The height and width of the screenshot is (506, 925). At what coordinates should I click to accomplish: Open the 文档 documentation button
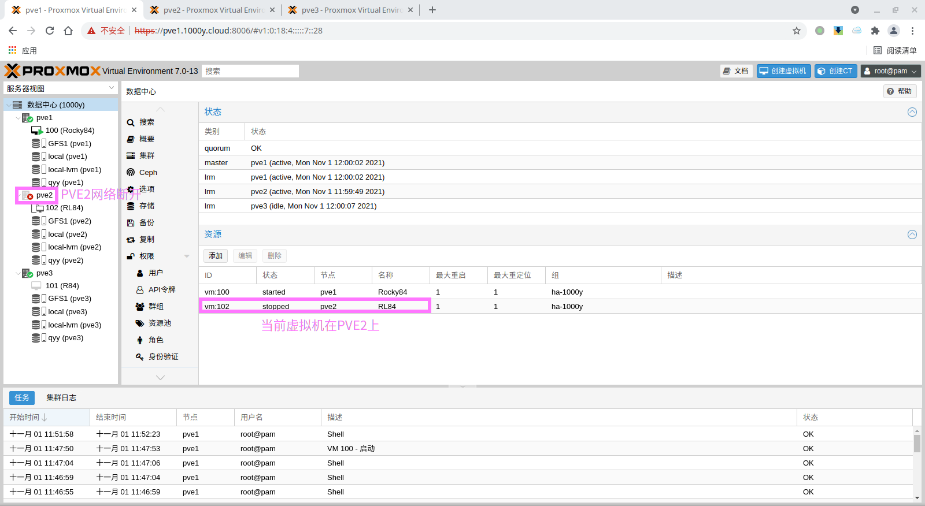click(736, 71)
